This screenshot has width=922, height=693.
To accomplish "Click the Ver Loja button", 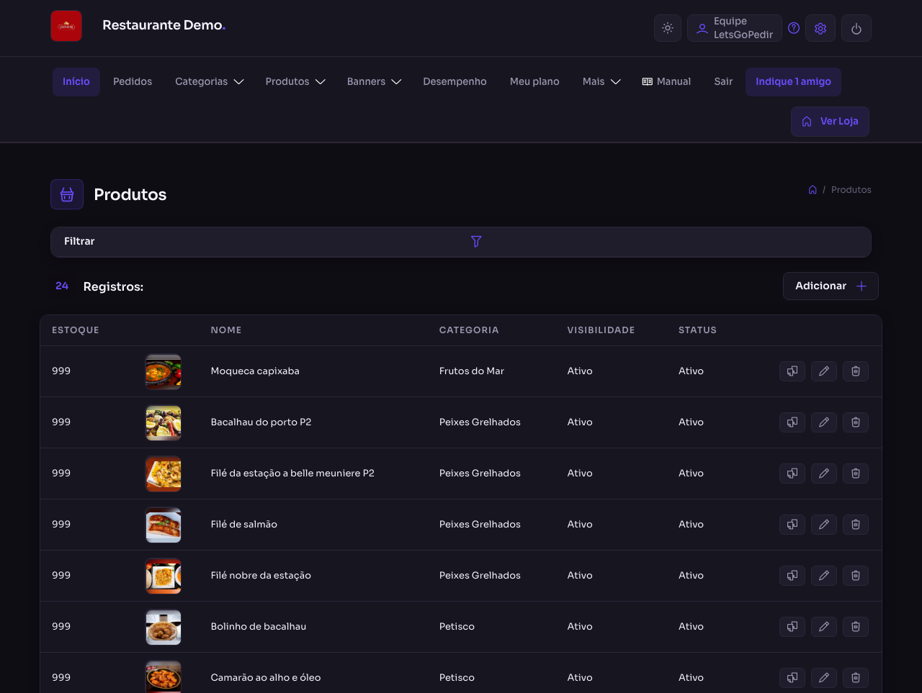I will (x=830, y=122).
